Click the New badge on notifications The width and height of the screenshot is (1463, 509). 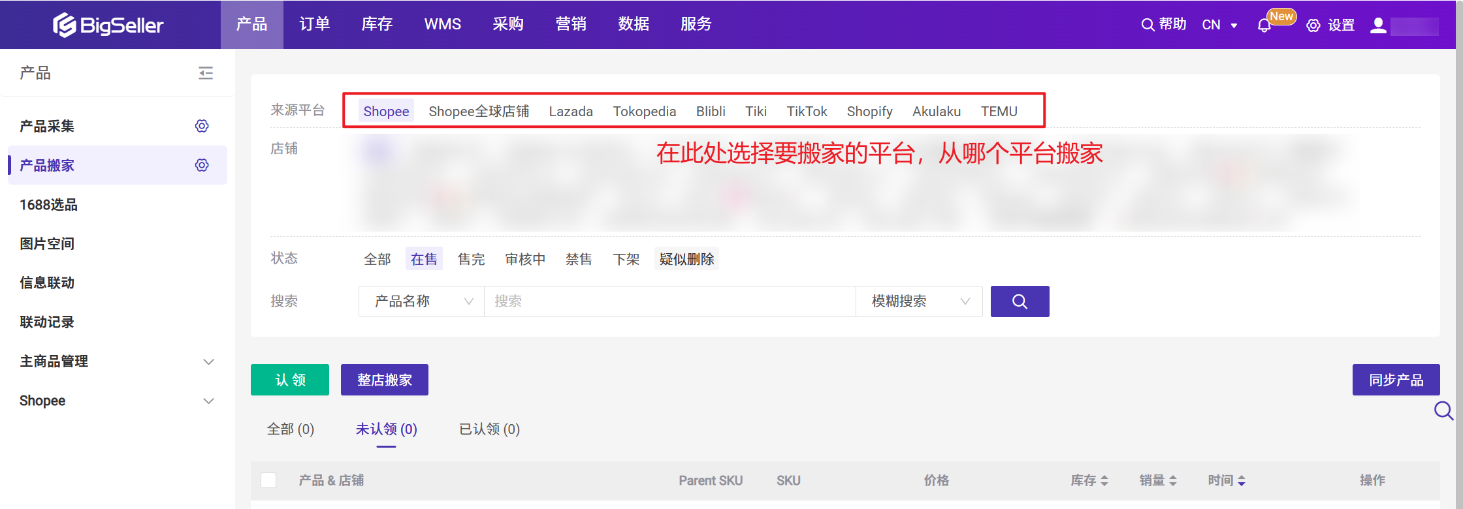(1281, 16)
